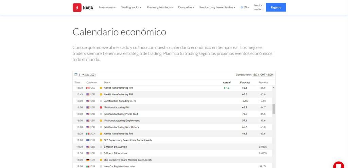Click the red impact marker on ISM Manufacturing PMI
348x168 pixels.
click(101, 107)
